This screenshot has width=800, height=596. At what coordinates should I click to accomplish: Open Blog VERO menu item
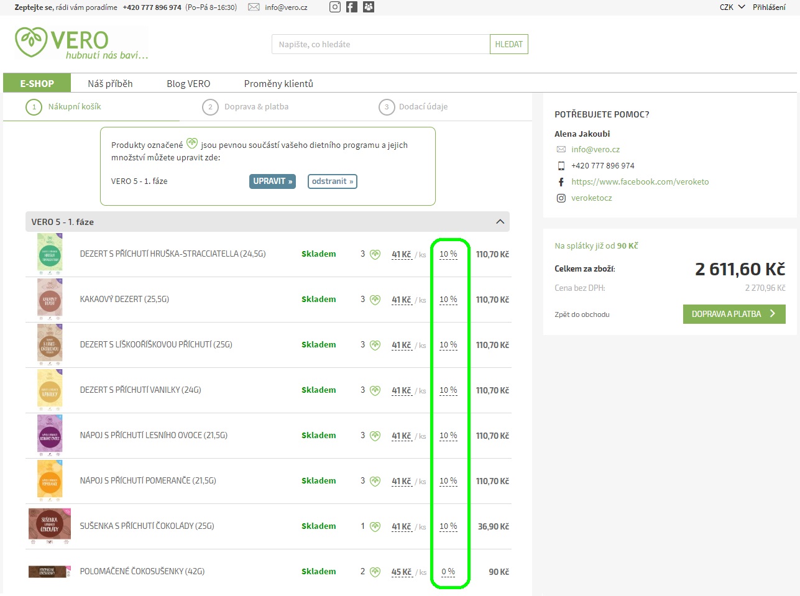[x=188, y=83]
